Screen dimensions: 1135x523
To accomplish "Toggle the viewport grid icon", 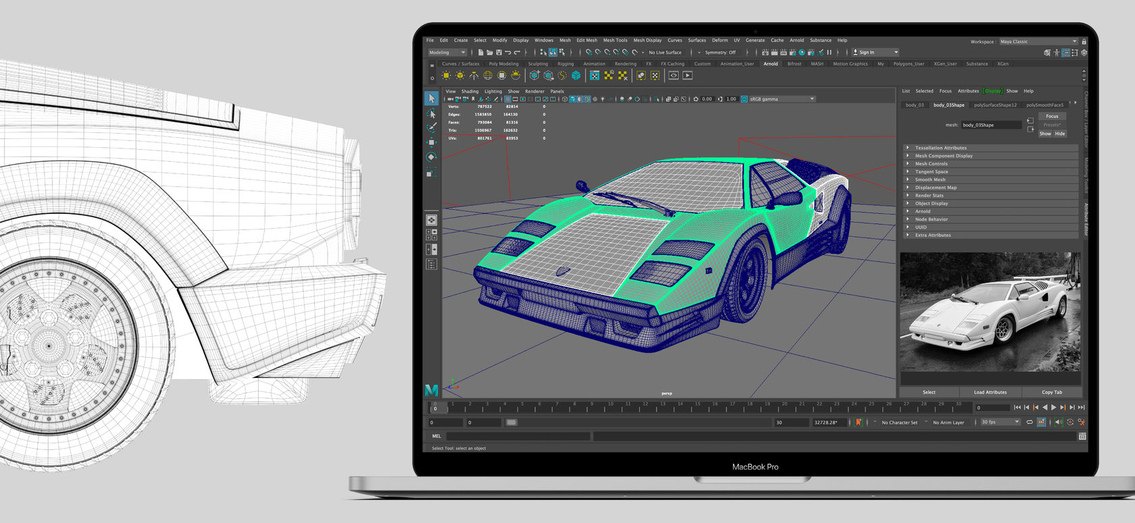I will pos(507,99).
